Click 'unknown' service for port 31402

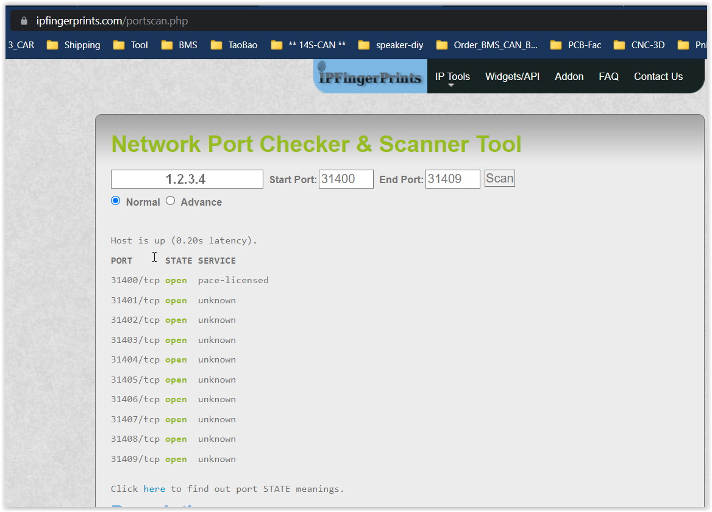click(x=217, y=320)
